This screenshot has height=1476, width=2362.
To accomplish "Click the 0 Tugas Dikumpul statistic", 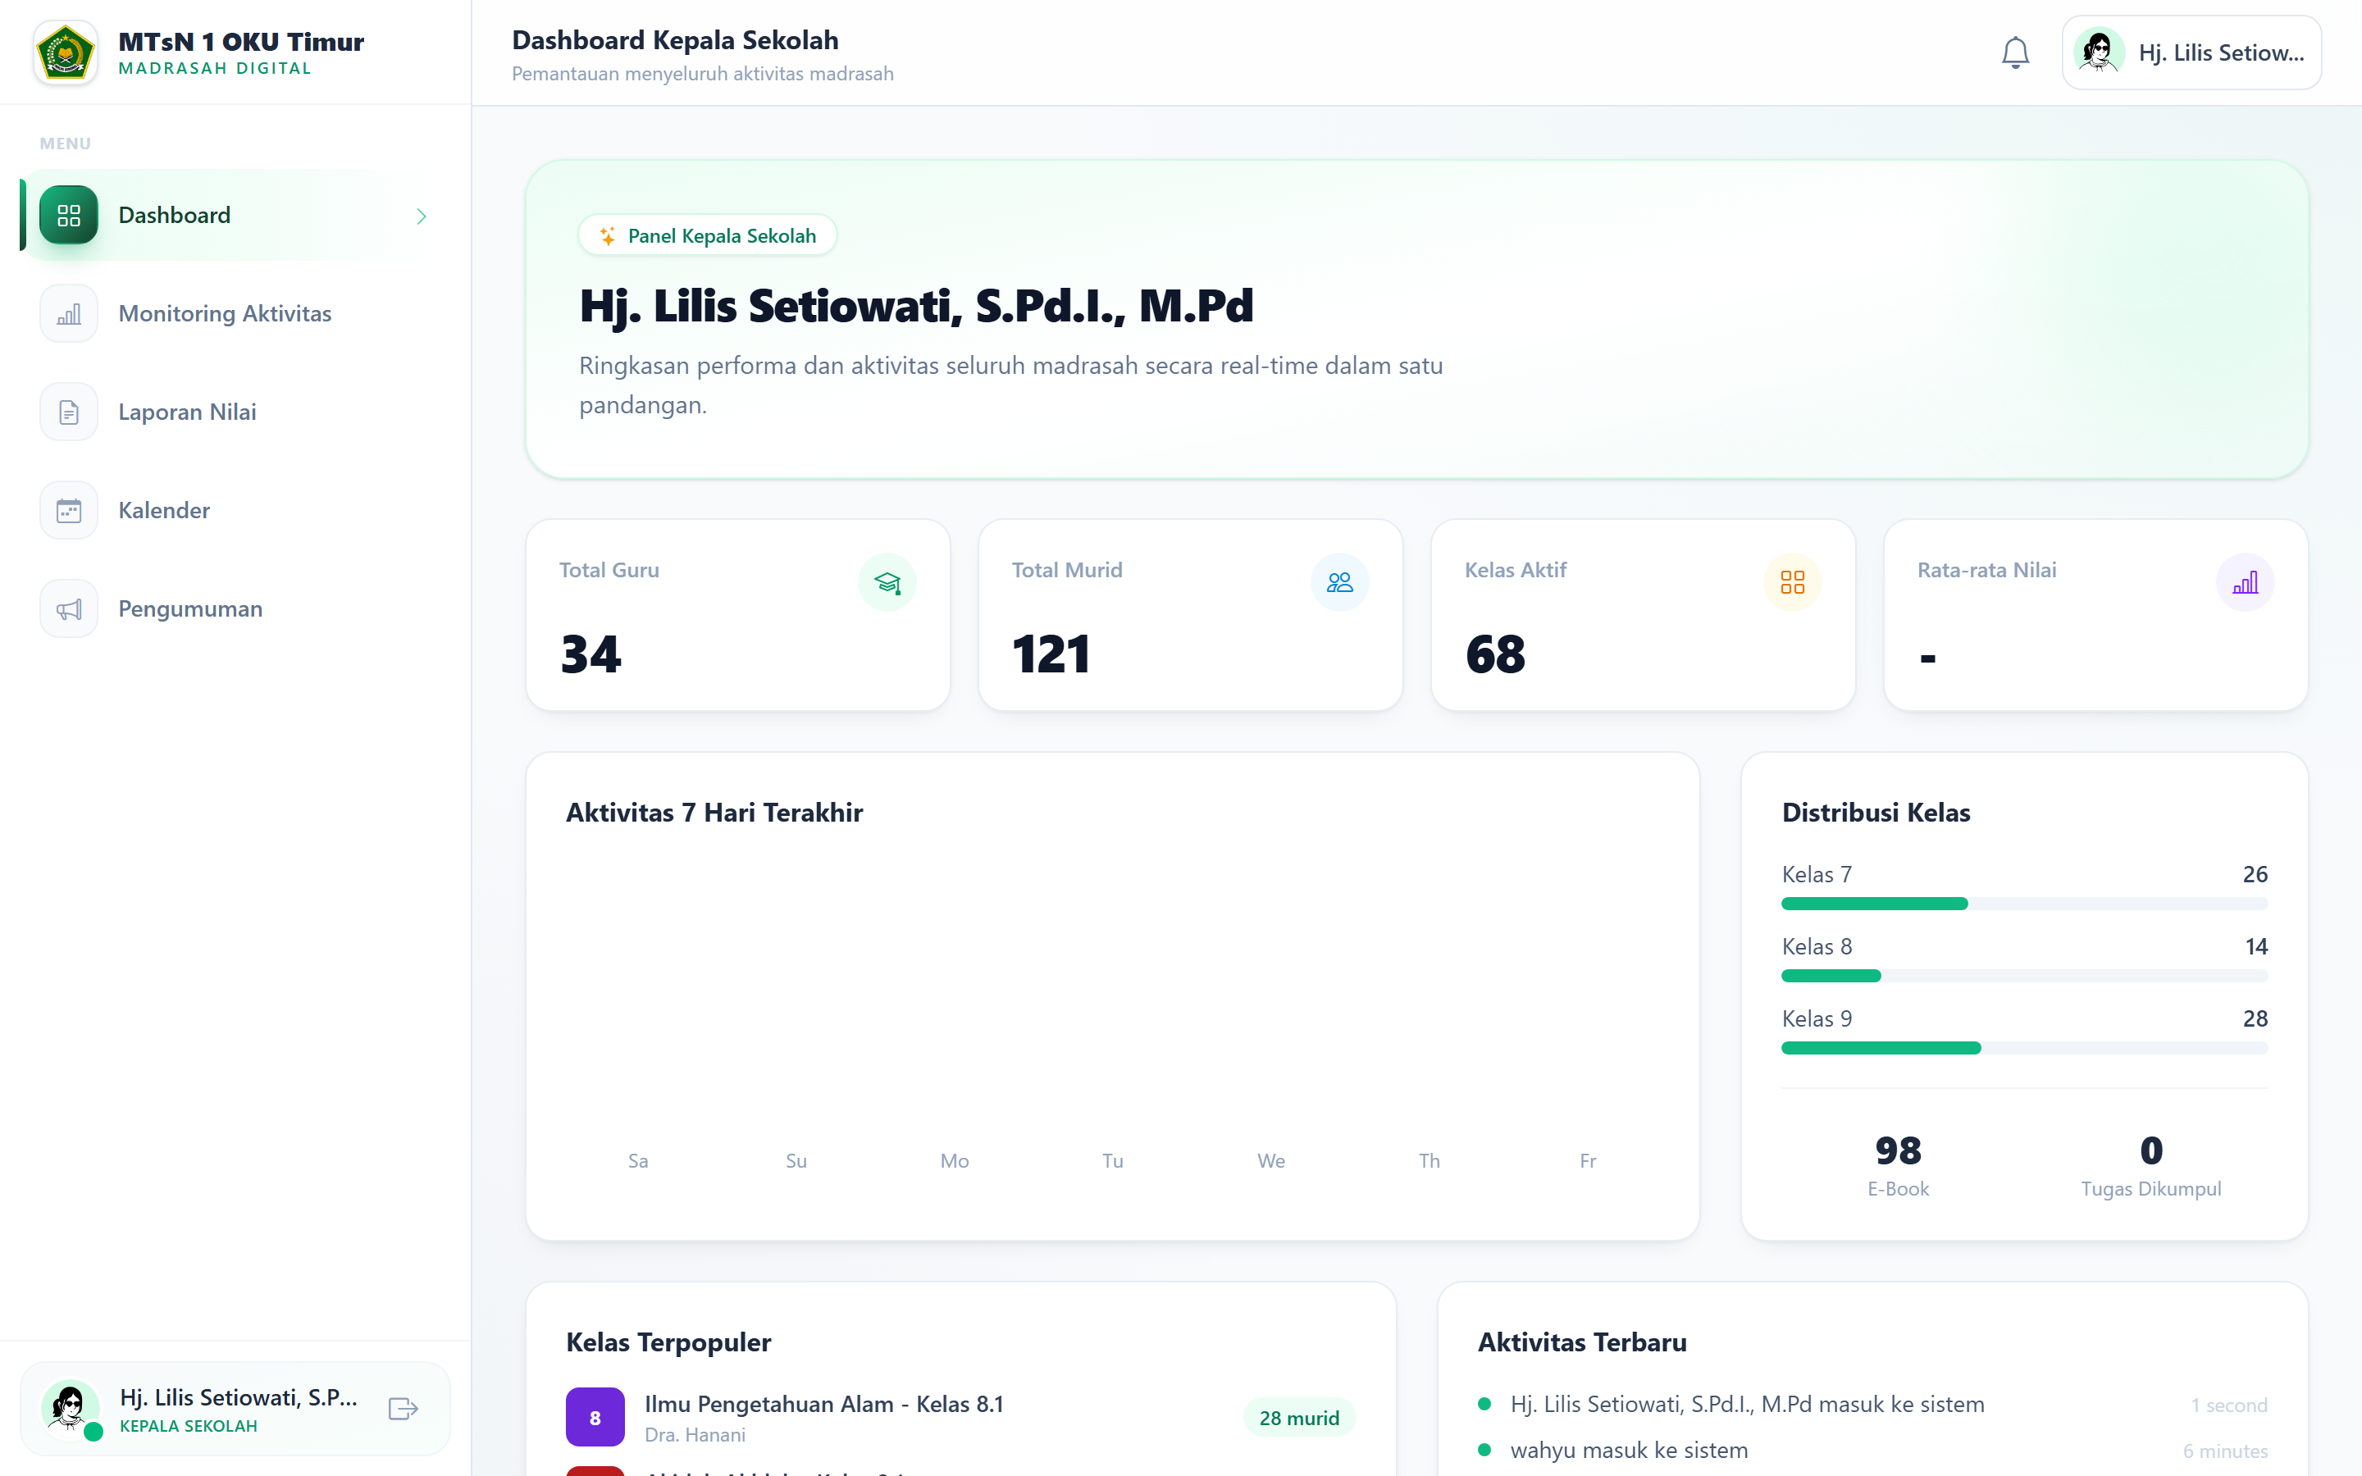I will click(2151, 1165).
